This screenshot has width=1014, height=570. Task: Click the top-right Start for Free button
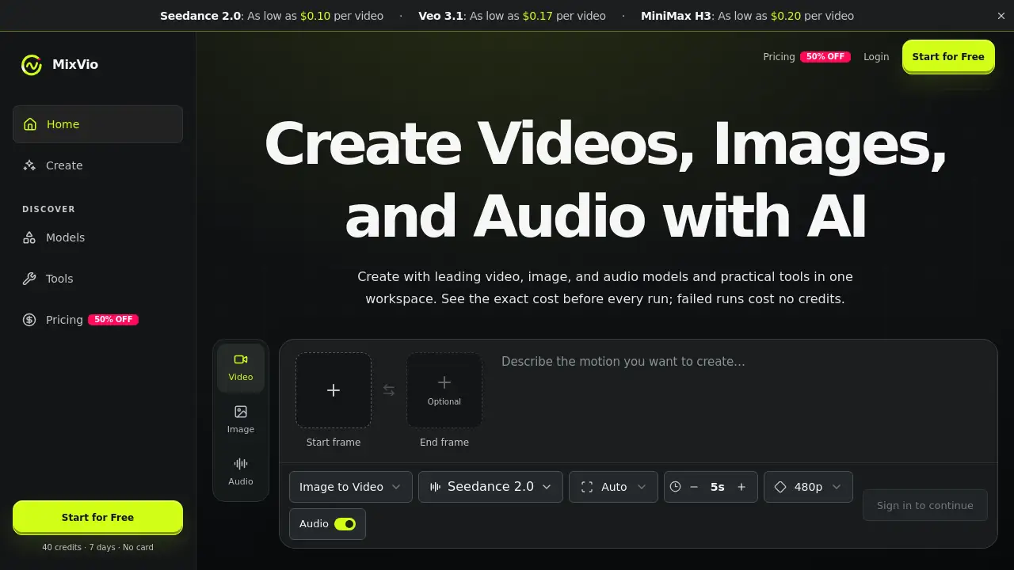click(948, 56)
